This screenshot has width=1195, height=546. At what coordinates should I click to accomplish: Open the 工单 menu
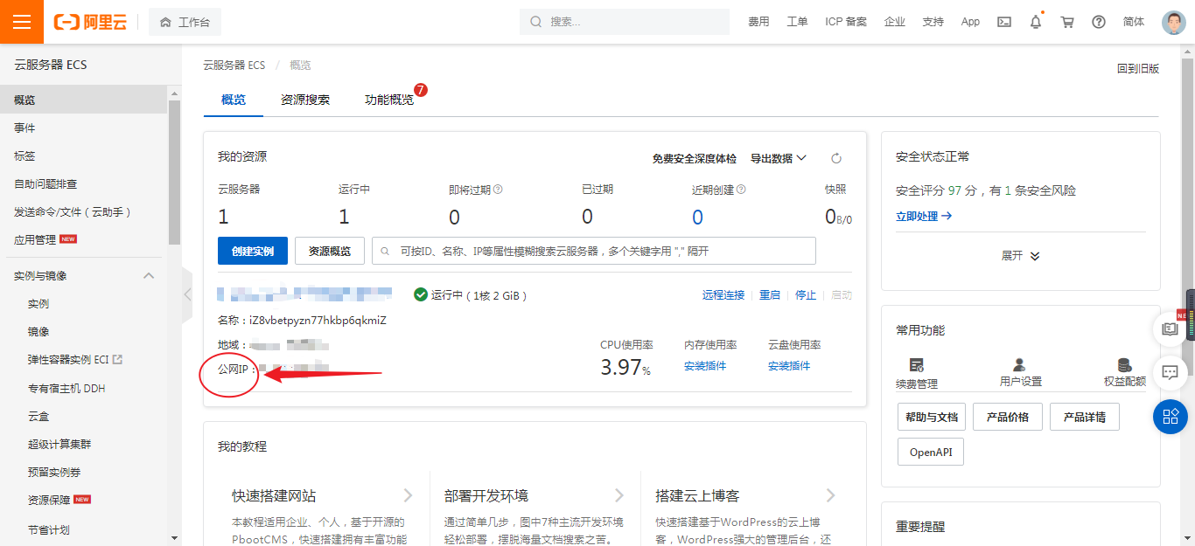click(x=797, y=22)
